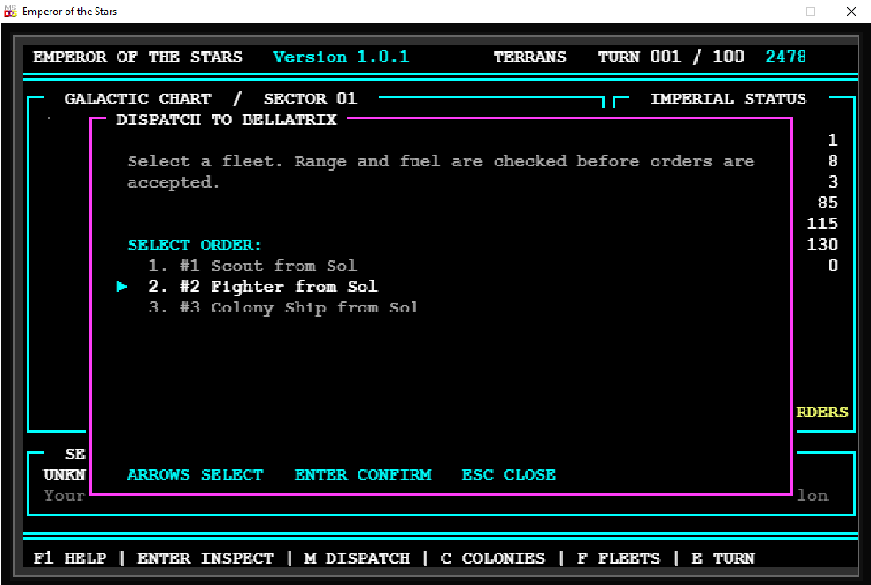The height and width of the screenshot is (585, 871).
Task: Click the Select a fleet instruction text
Action: click(441, 172)
